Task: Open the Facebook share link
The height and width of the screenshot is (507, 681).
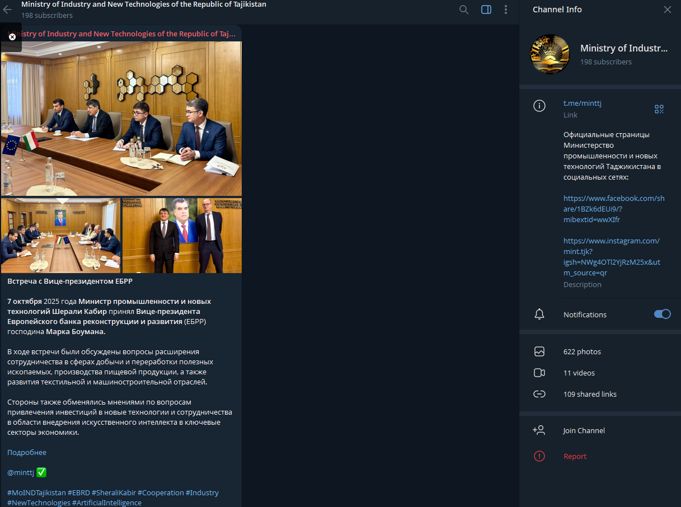Action: (x=613, y=209)
